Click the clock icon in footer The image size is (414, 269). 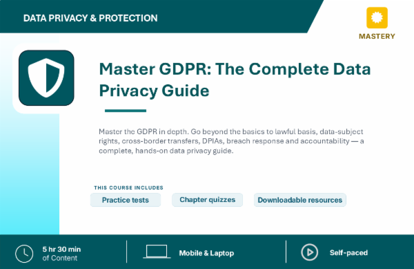coord(24,254)
